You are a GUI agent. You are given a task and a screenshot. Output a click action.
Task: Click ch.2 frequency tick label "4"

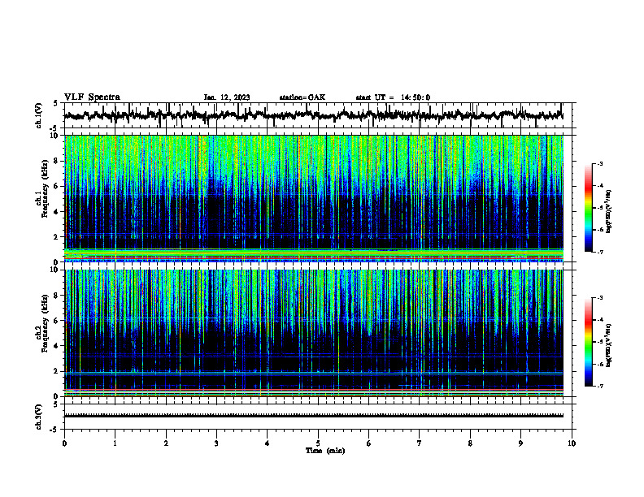tap(57, 346)
